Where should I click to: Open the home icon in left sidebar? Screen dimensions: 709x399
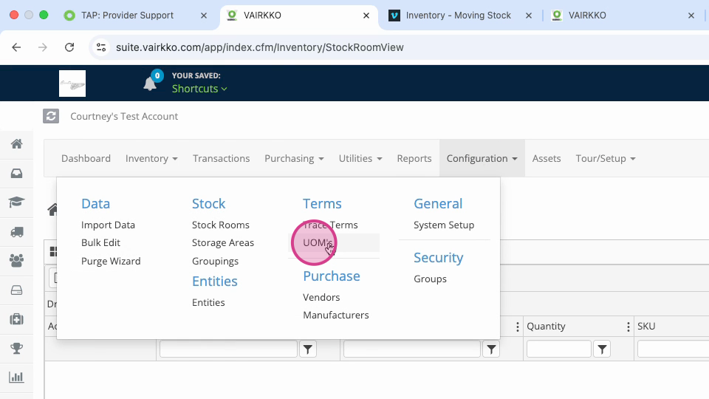click(x=17, y=144)
